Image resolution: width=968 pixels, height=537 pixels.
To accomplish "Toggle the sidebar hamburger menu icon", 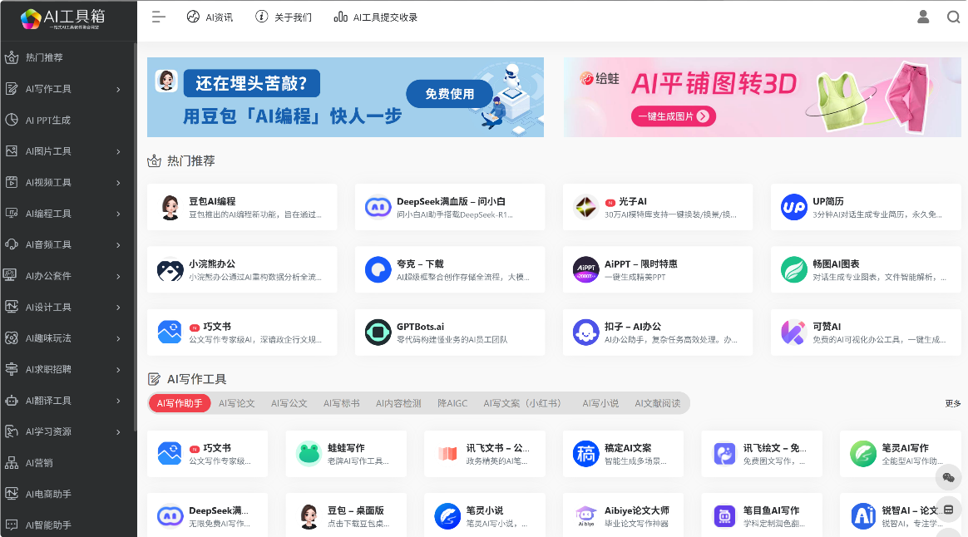I will 158,17.
